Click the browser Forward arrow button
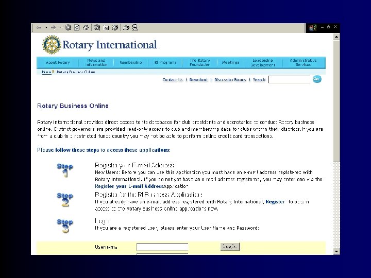 coord(53,28)
